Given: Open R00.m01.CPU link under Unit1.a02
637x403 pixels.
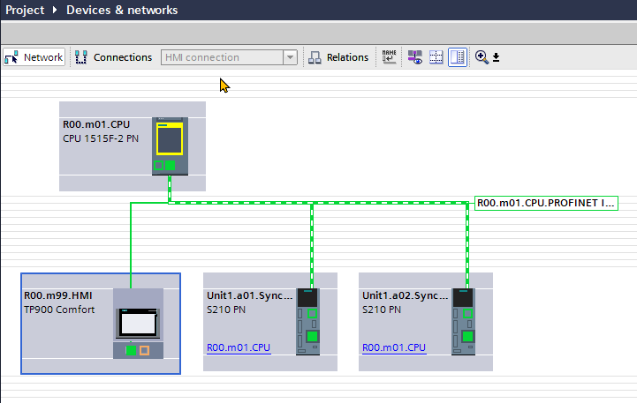Looking at the screenshot, I should pyautogui.click(x=394, y=347).
